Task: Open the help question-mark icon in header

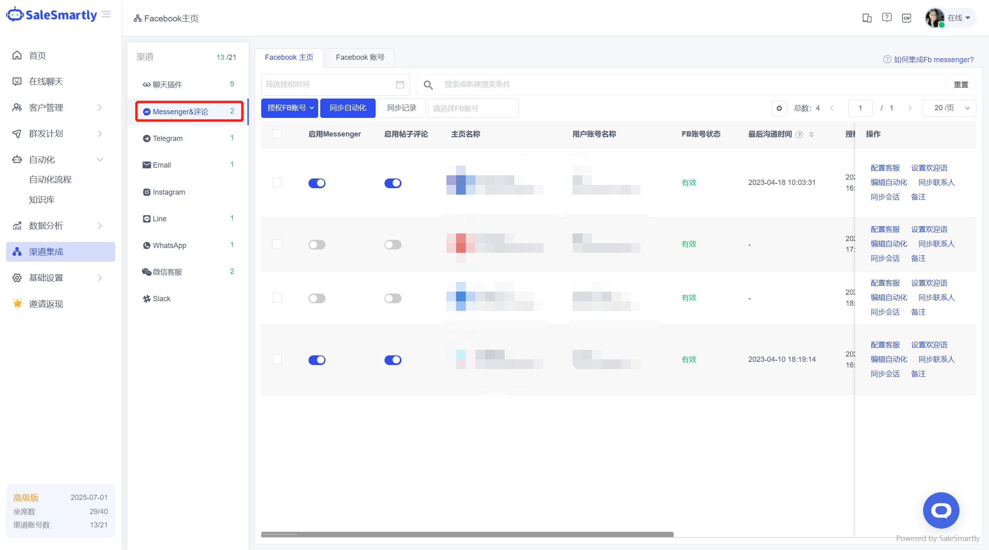Action: 887,18
